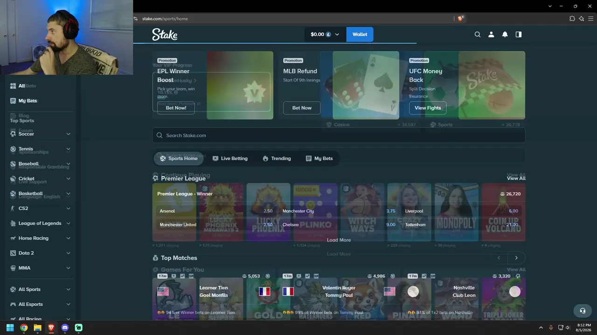Open the search magnifier icon in header
Viewport: 597px width, 335px height.
(x=478, y=34)
